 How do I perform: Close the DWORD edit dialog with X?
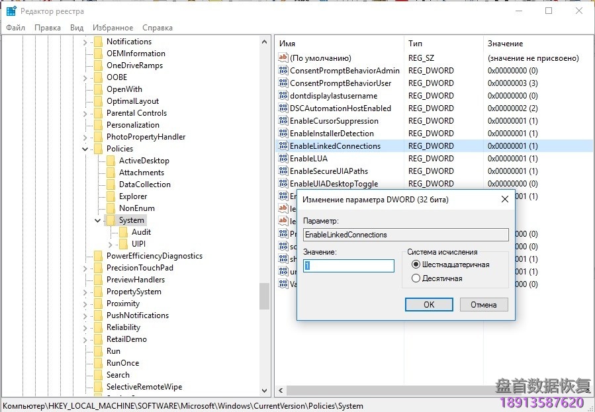pyautogui.click(x=505, y=198)
